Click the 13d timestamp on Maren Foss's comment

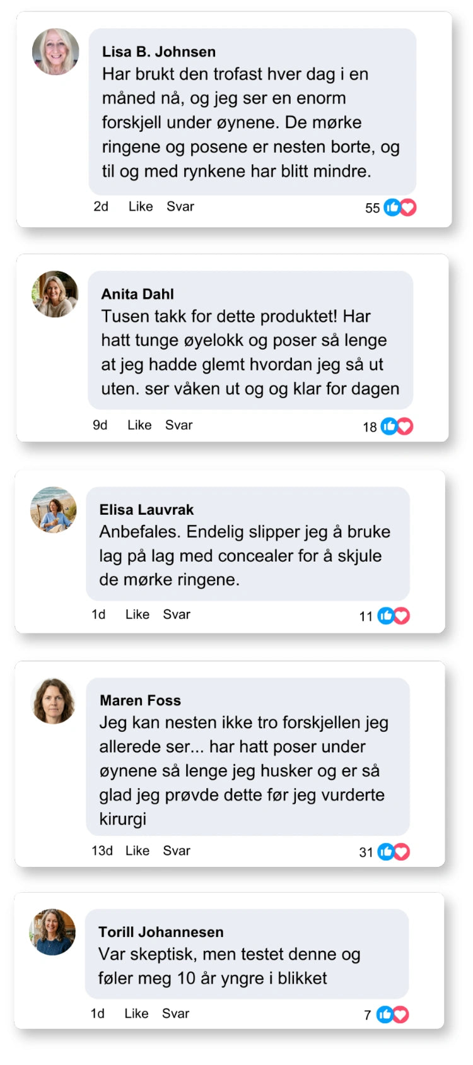[102, 850]
